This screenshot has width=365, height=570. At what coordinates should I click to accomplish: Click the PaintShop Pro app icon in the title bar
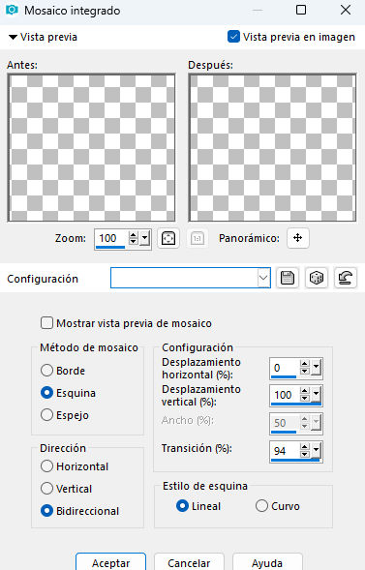pos(12,10)
